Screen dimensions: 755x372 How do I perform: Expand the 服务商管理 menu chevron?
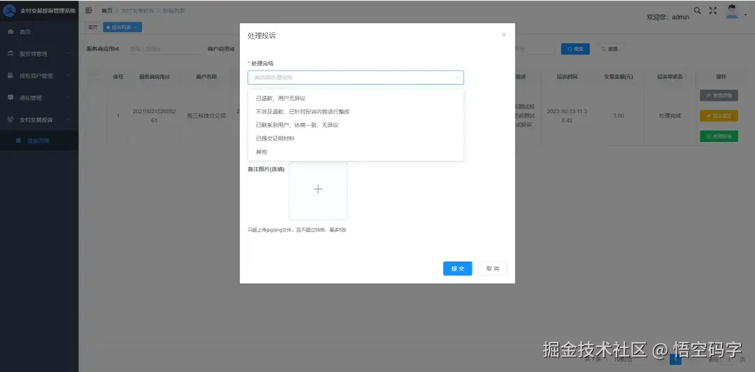point(69,54)
